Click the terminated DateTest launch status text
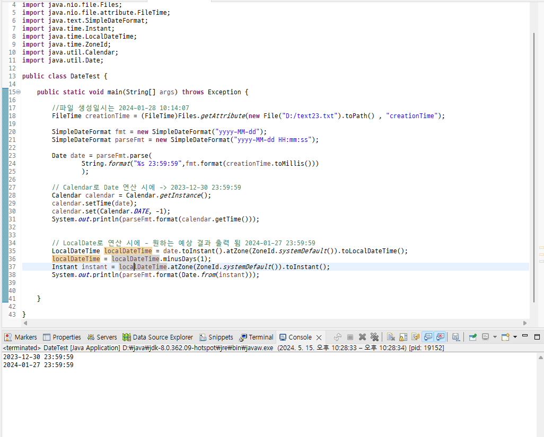544x437 pixels. click(223, 347)
